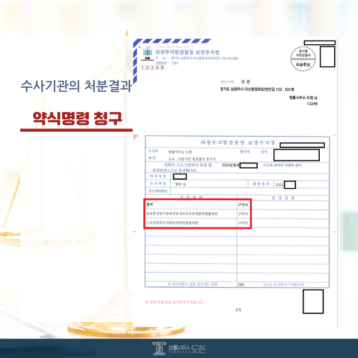Click the '검사' text next to 발신자
Image resolution: width=358 pixels, height=358 pixels.
(264, 152)
